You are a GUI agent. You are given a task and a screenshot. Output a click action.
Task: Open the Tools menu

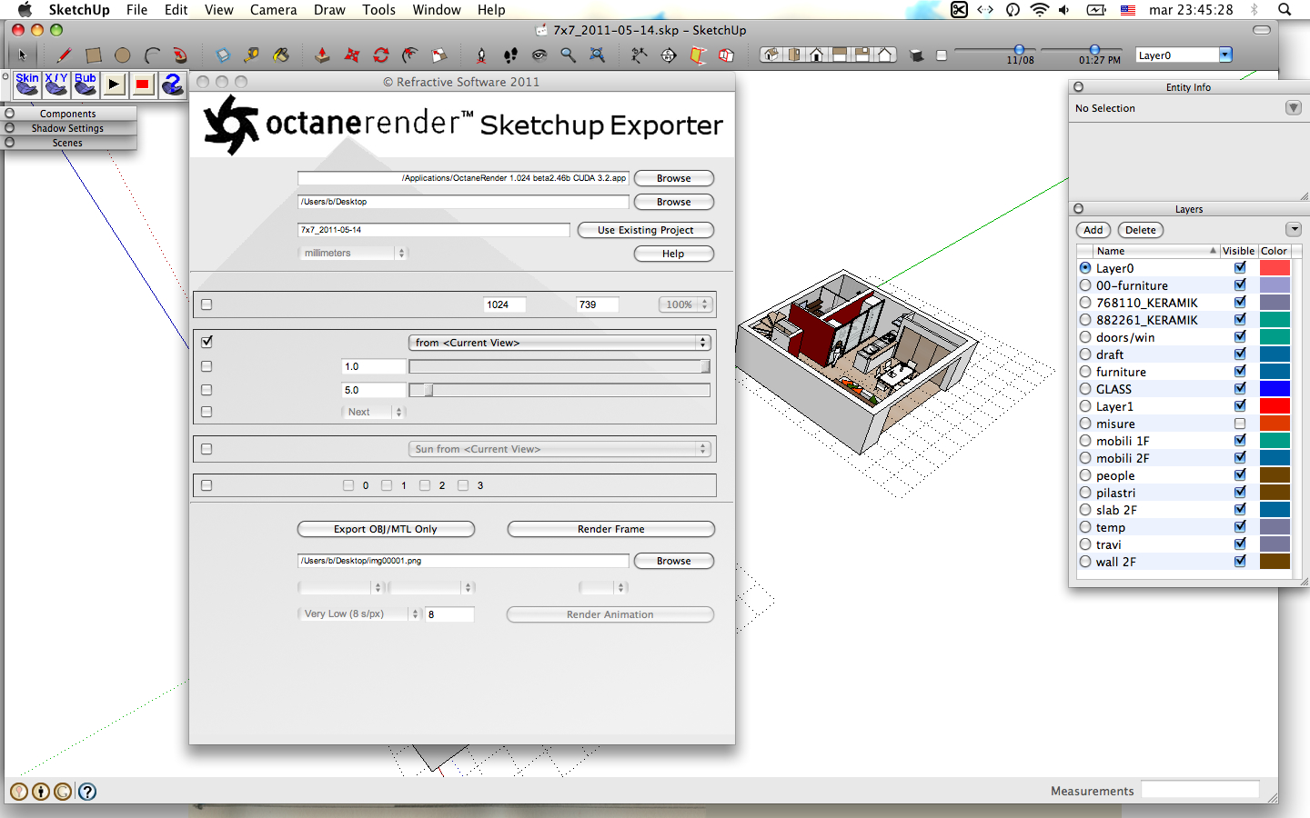click(378, 10)
